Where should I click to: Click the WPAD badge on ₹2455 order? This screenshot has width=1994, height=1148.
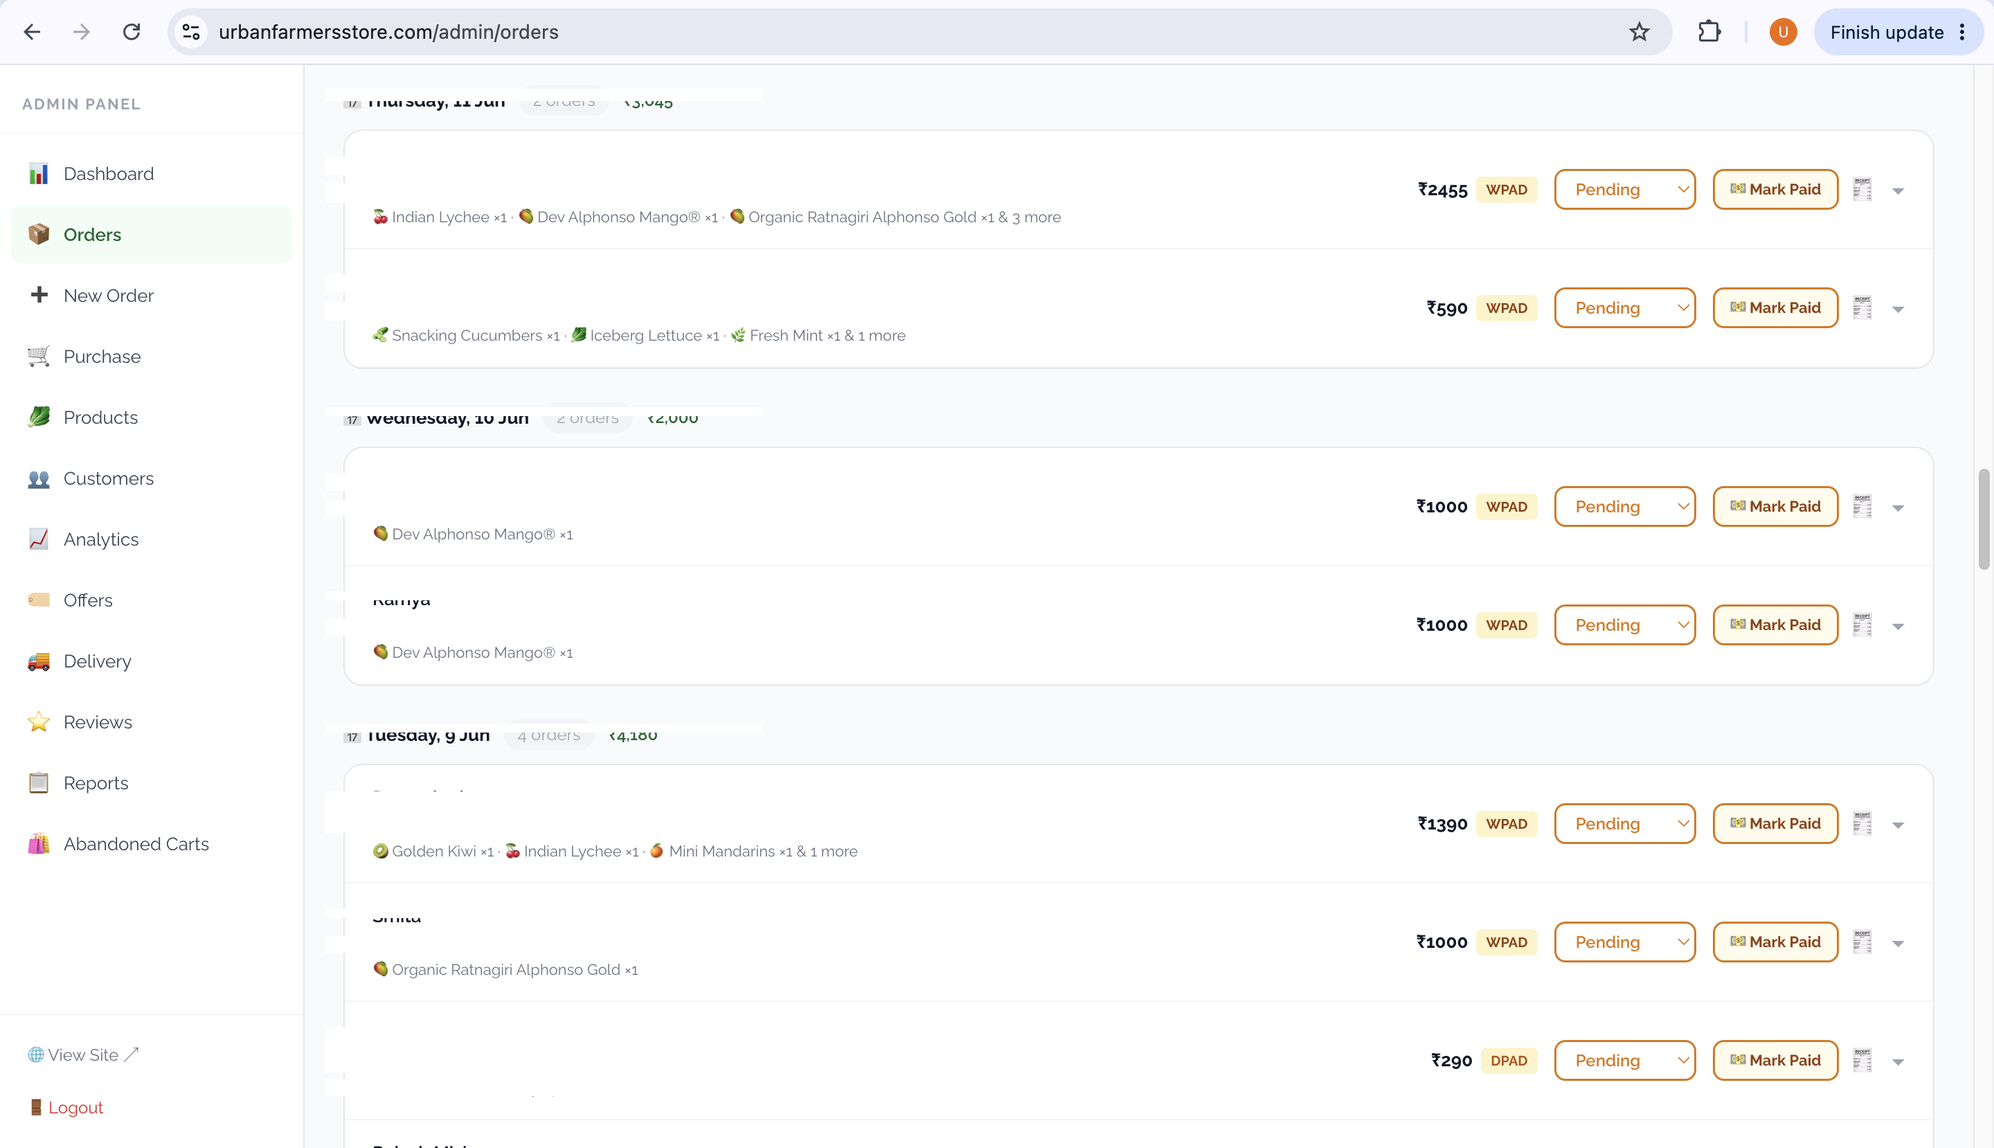coord(1506,189)
